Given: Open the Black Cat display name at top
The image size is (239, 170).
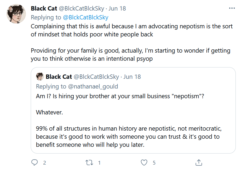Looking at the screenshot, I should [x=44, y=9].
